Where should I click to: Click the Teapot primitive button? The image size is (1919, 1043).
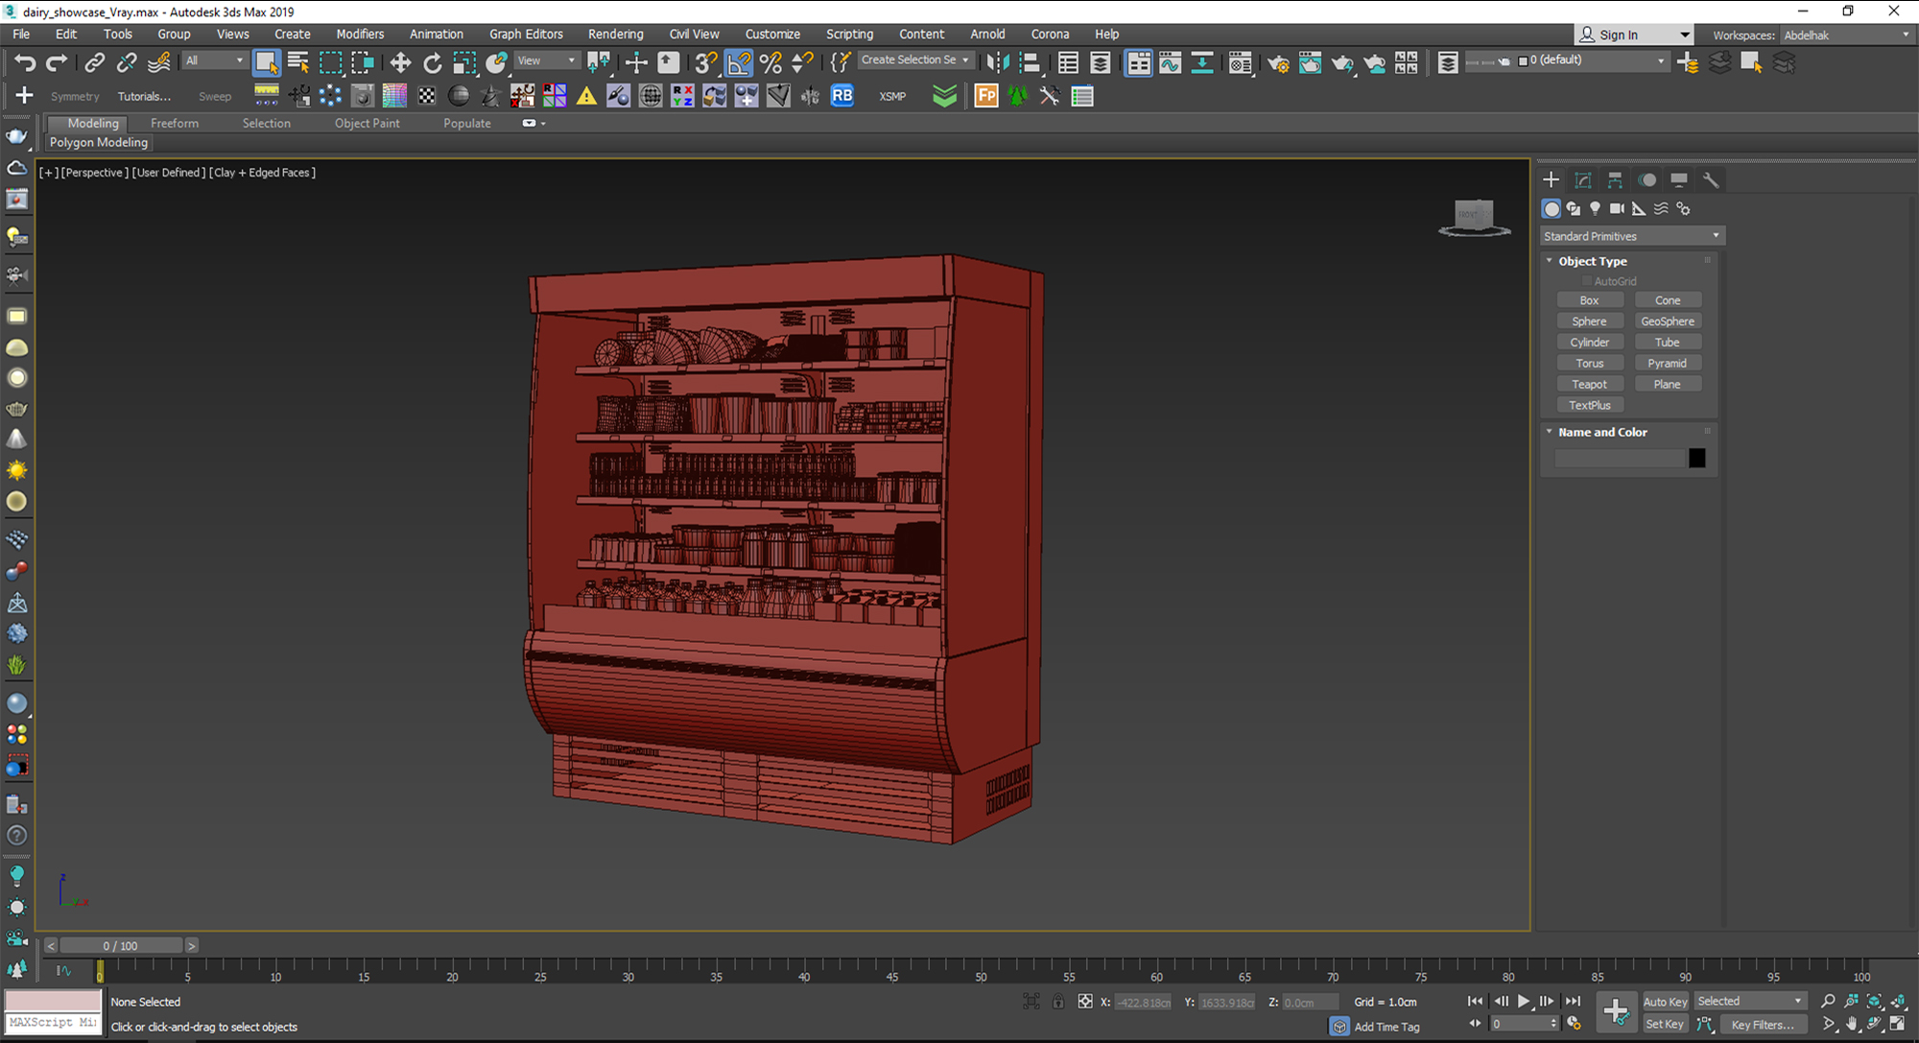coord(1589,384)
